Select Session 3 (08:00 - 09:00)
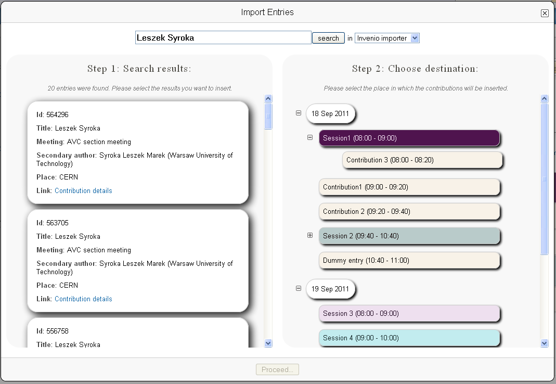 tap(409, 313)
